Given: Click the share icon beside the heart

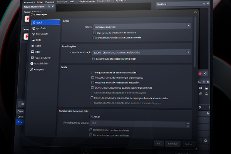Looking at the screenshot, I should (x=205, y=74).
